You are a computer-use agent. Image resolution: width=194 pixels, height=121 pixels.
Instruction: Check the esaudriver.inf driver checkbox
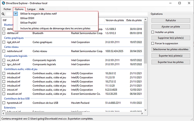point(4,94)
